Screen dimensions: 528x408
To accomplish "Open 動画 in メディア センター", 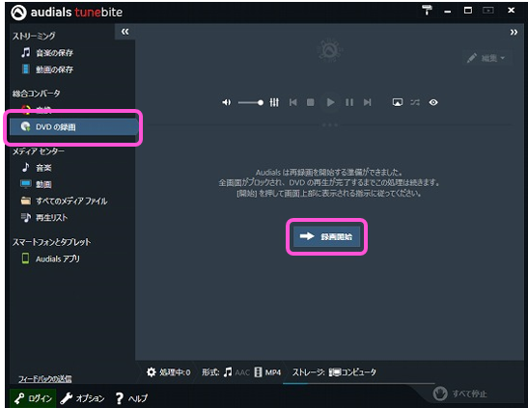I will click(x=43, y=184).
